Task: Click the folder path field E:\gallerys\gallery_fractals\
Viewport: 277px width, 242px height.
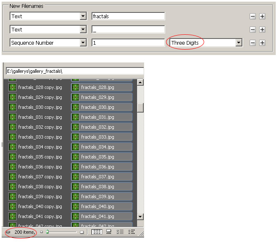Action: coord(75,71)
